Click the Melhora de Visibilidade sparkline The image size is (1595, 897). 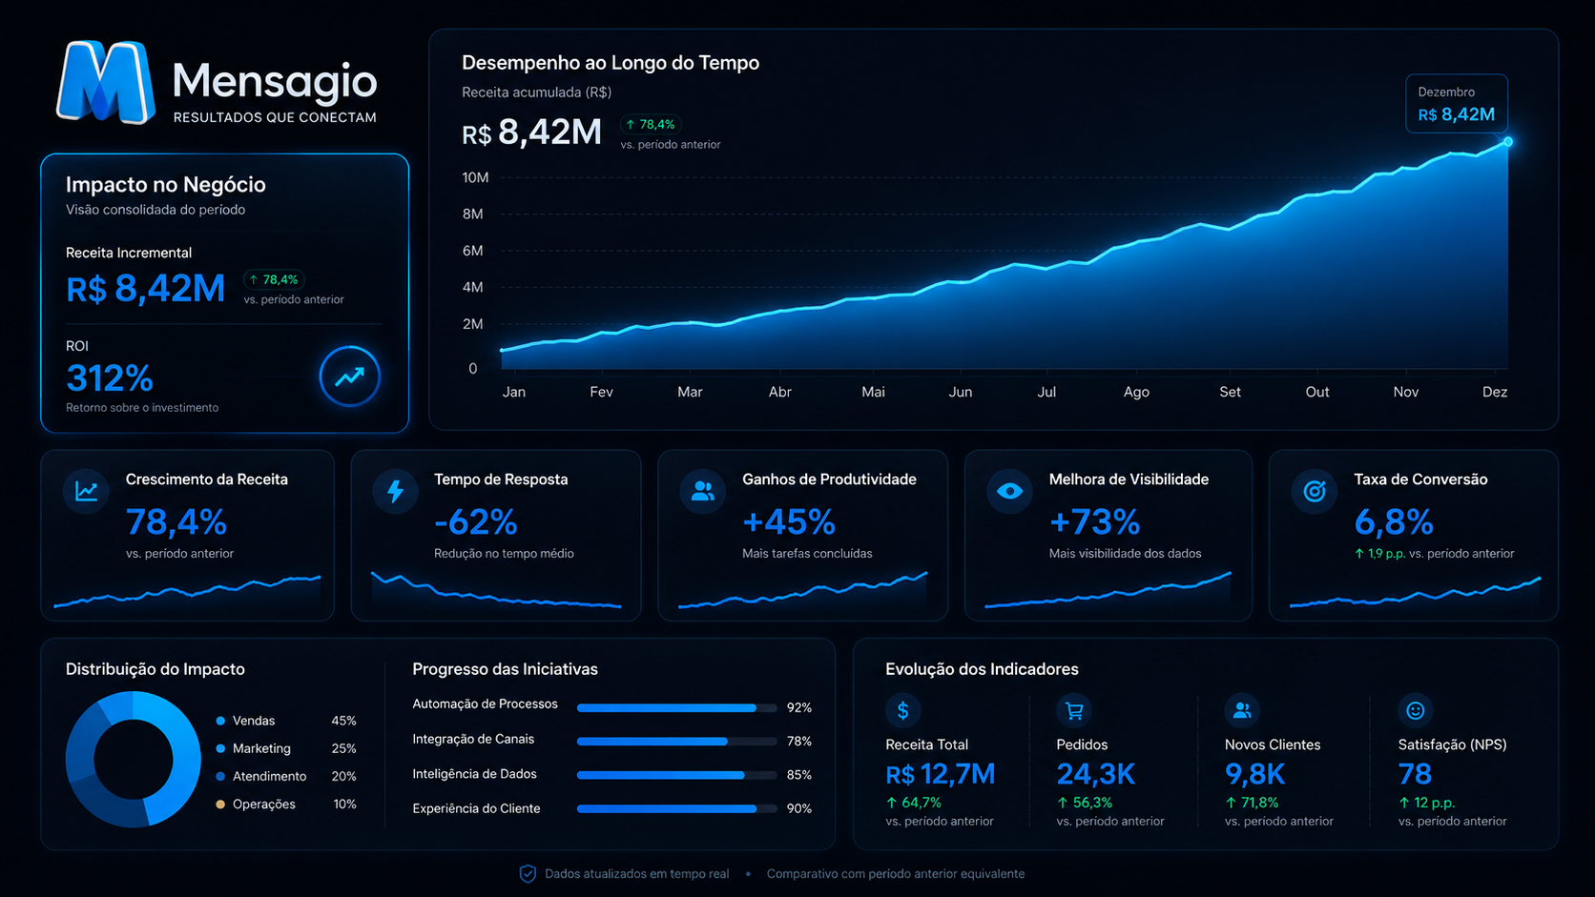click(1108, 590)
